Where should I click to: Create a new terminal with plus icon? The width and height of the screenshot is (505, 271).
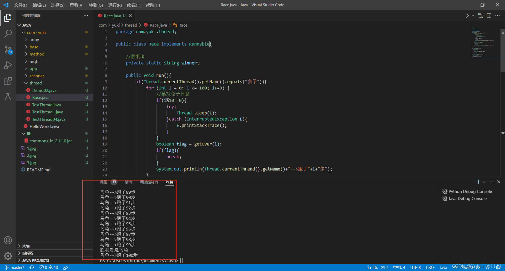point(478,182)
